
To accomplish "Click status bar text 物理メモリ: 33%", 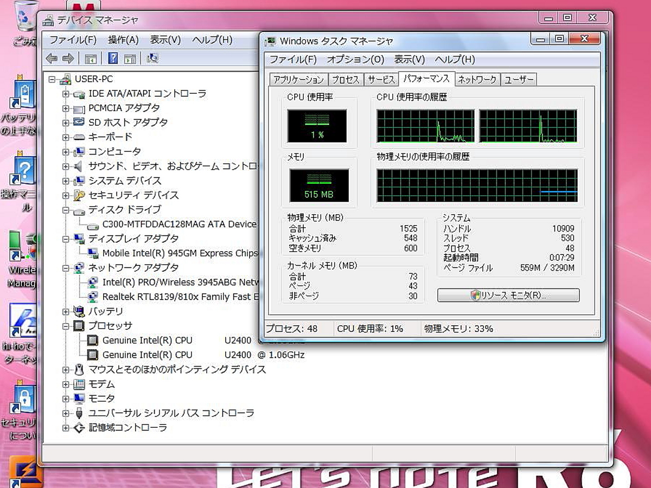I will 458,329.
